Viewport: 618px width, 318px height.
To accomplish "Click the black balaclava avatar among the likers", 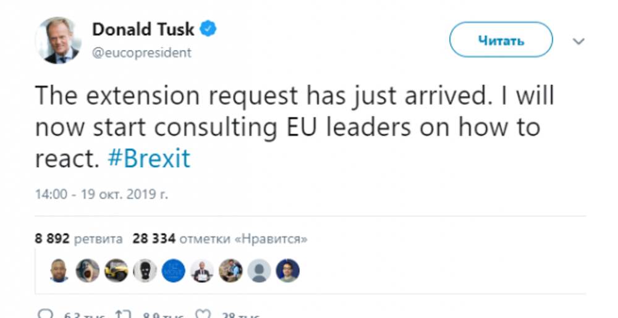I will pyautogui.click(x=145, y=270).
